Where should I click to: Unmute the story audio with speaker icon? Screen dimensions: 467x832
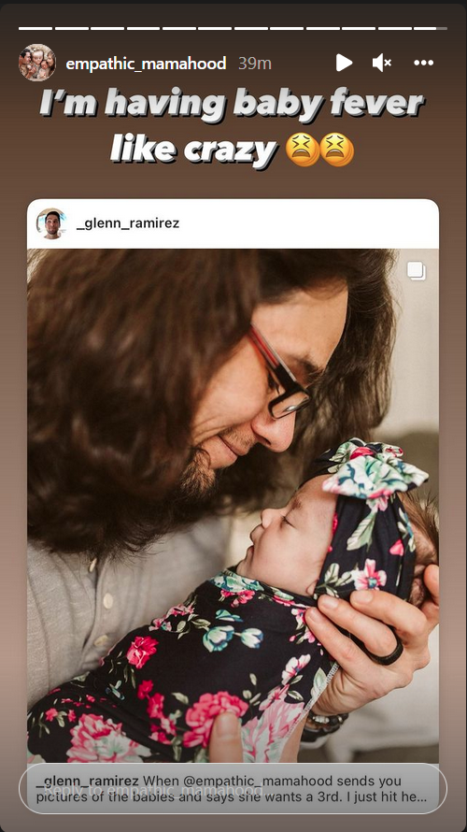[382, 64]
